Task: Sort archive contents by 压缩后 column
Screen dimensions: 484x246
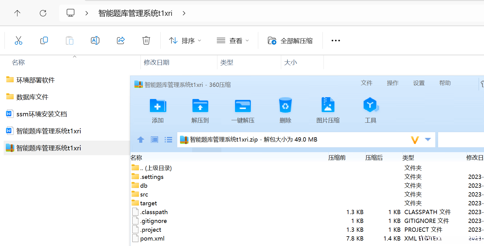Action: [374, 158]
